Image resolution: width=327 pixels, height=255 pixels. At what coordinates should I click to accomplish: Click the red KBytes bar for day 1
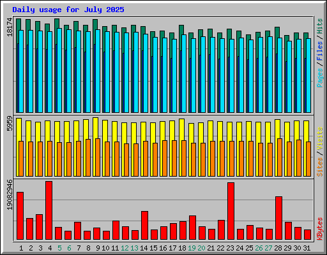(20, 216)
